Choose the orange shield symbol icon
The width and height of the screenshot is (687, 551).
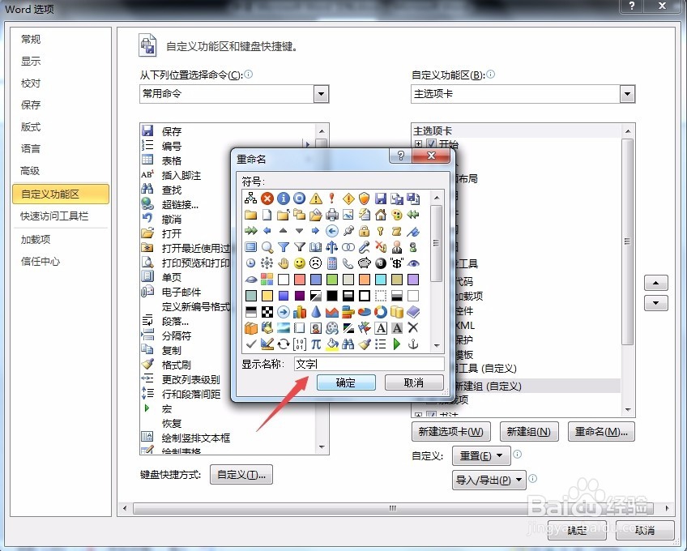[x=365, y=198]
